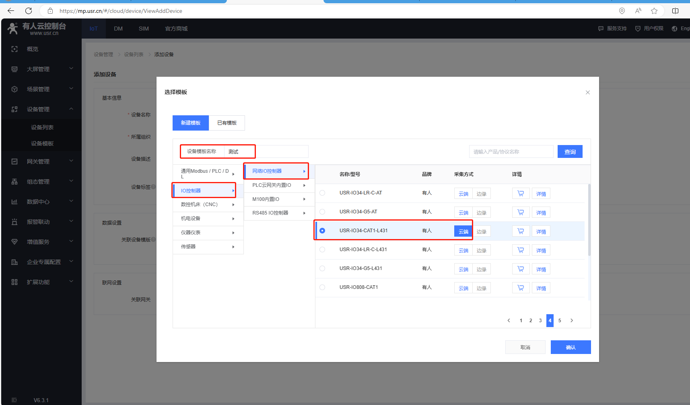Collapse sidebar using bottom-left menu icon
The height and width of the screenshot is (405, 690).
coord(14,400)
